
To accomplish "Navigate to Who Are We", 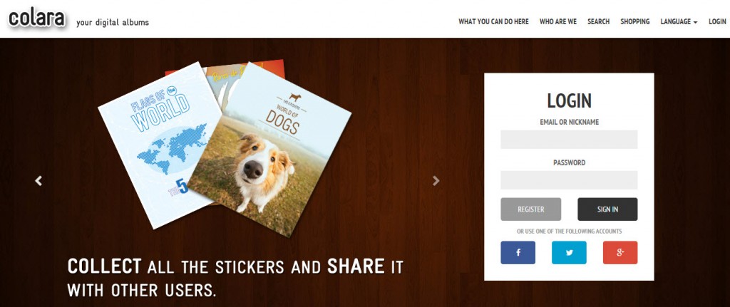I will [558, 22].
